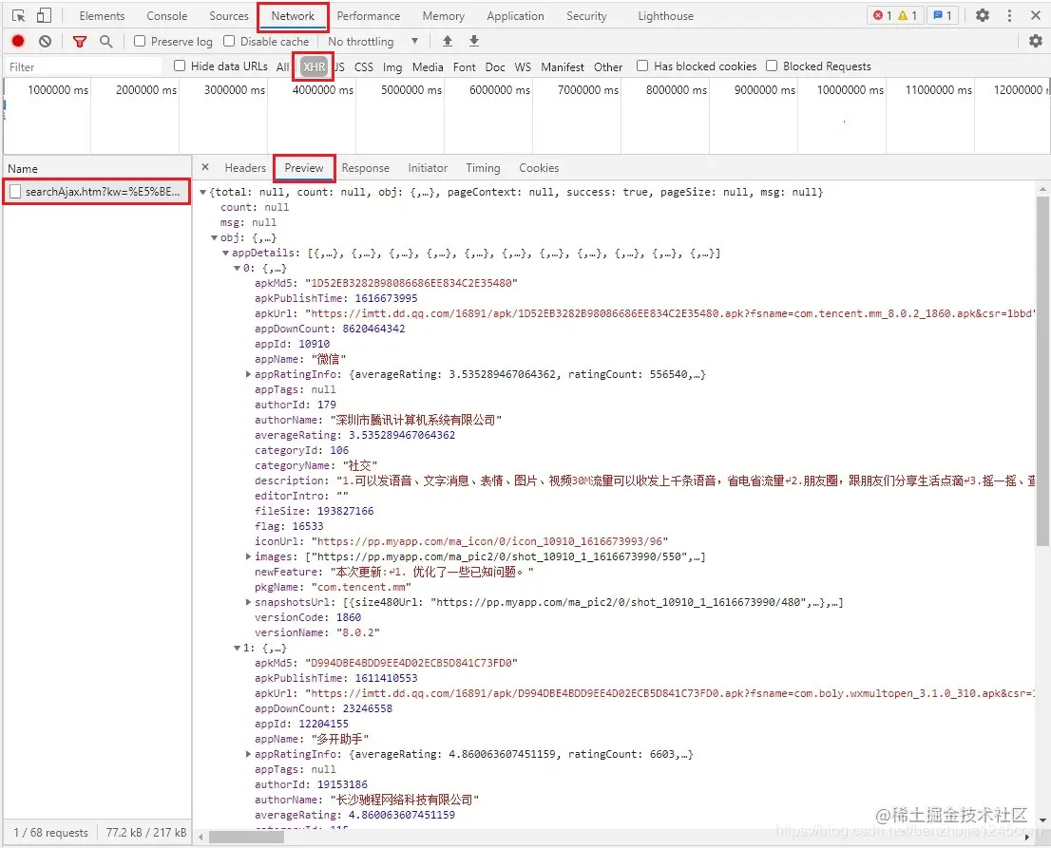The width and height of the screenshot is (1051, 848).
Task: Collapse the appDetails array
Action: [x=226, y=254]
